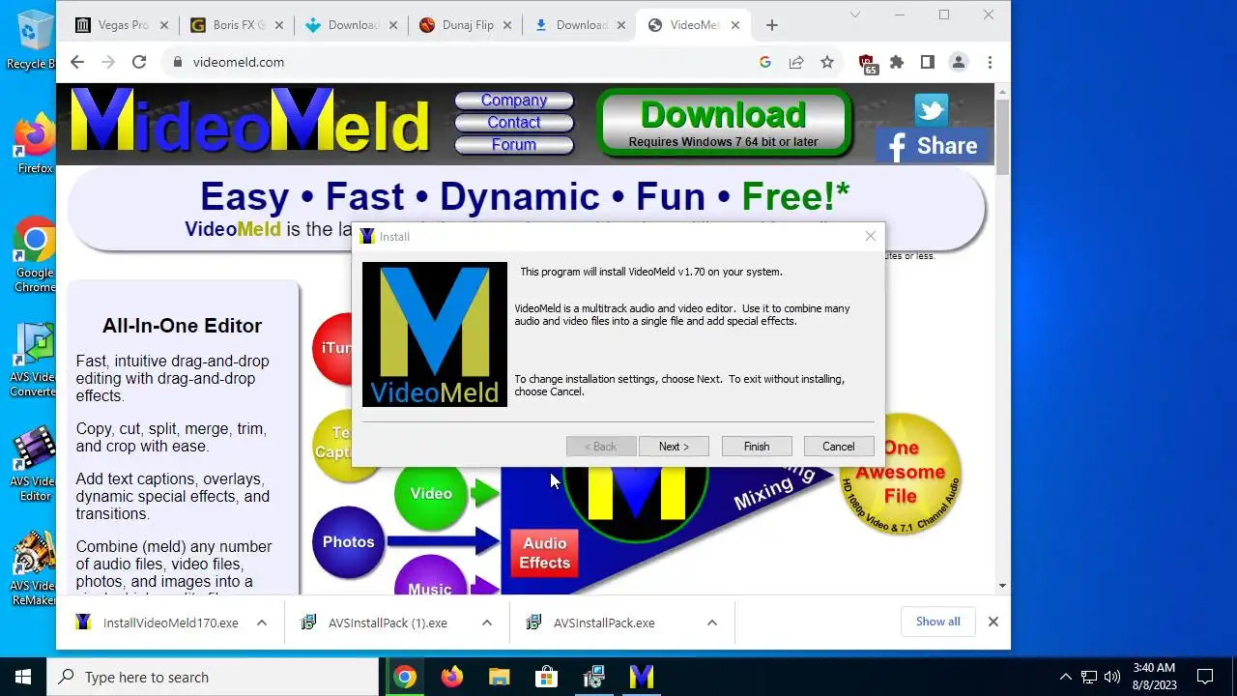Click the VideoMeld logo banner
1237x696 pixels.
pyautogui.click(x=249, y=122)
